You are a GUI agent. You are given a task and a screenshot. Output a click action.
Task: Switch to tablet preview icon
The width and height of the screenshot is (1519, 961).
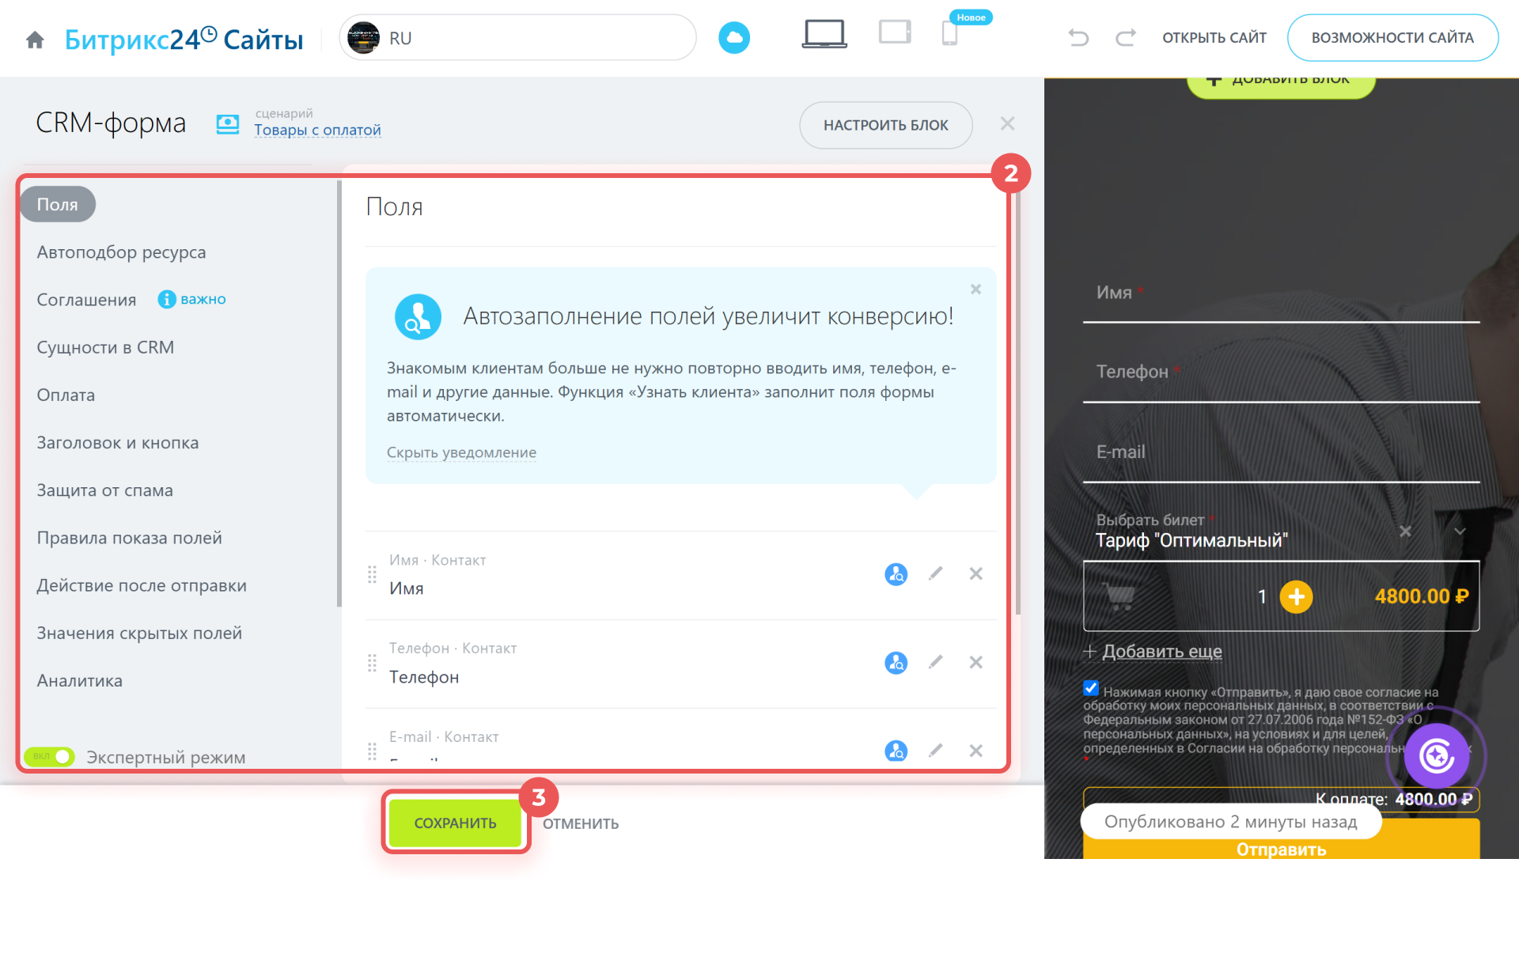tap(895, 33)
